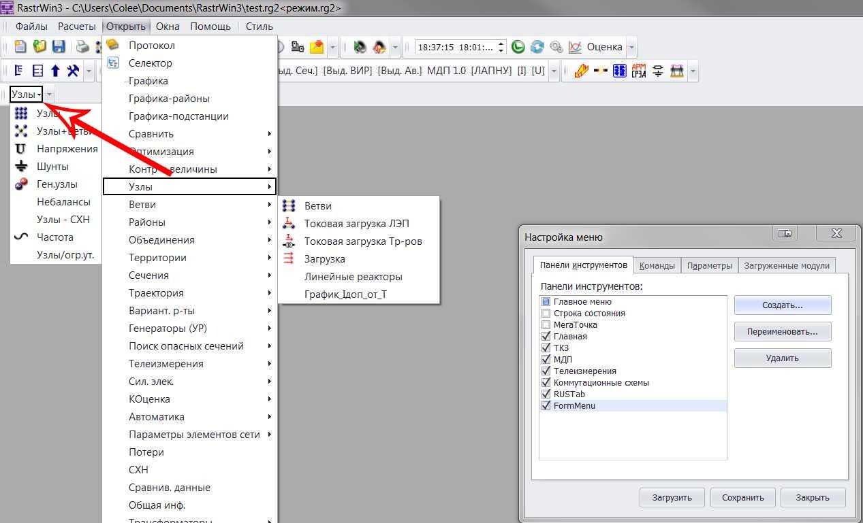
Task: Click the printer icon
Action: (82, 47)
